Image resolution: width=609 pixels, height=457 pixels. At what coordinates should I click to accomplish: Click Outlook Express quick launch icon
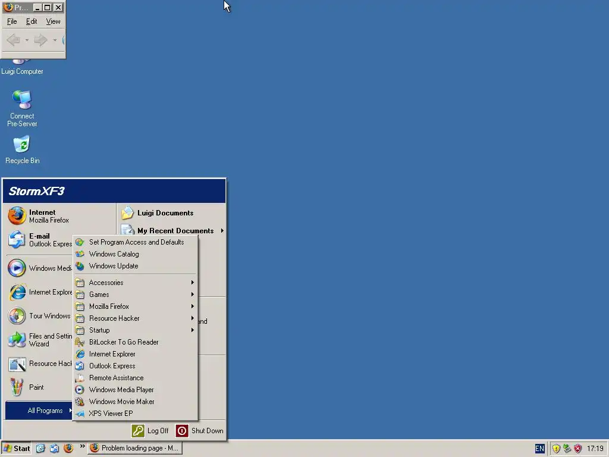54,449
